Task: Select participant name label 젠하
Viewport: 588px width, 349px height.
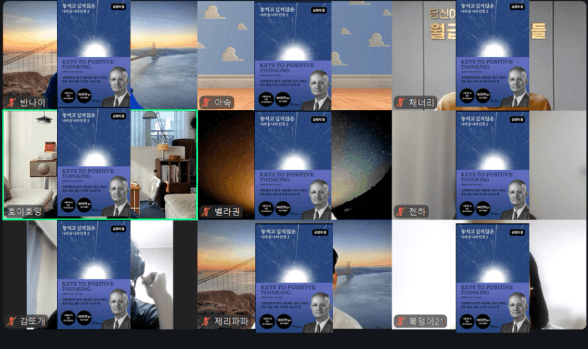Action: pyautogui.click(x=417, y=212)
